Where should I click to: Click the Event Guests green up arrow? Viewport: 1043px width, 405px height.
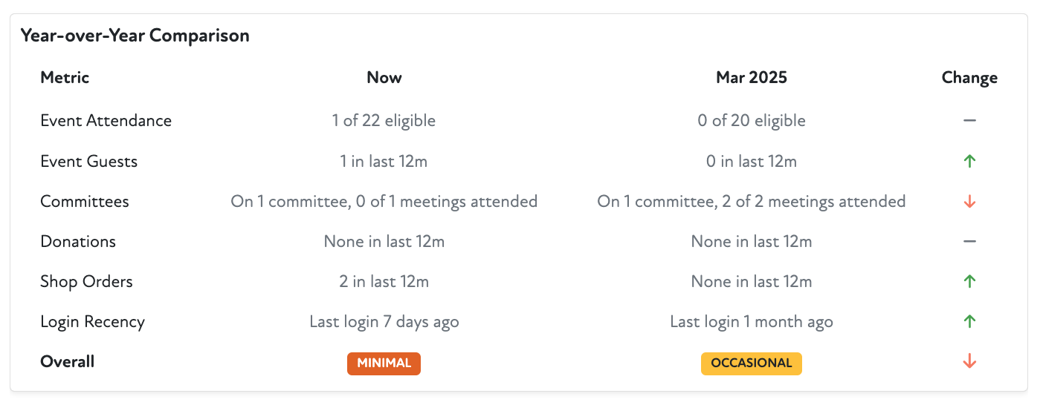tap(969, 161)
